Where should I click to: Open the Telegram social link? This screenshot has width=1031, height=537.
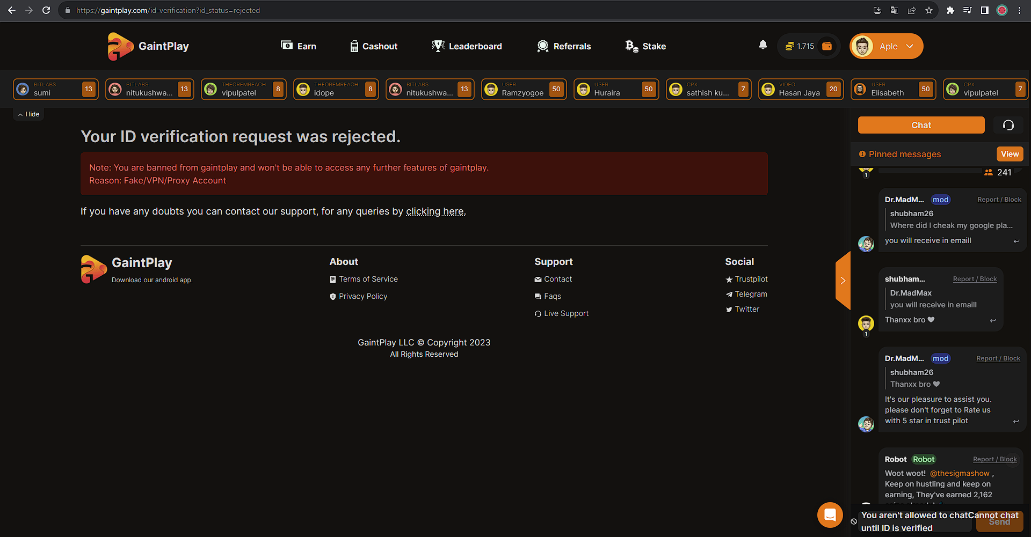(x=746, y=294)
